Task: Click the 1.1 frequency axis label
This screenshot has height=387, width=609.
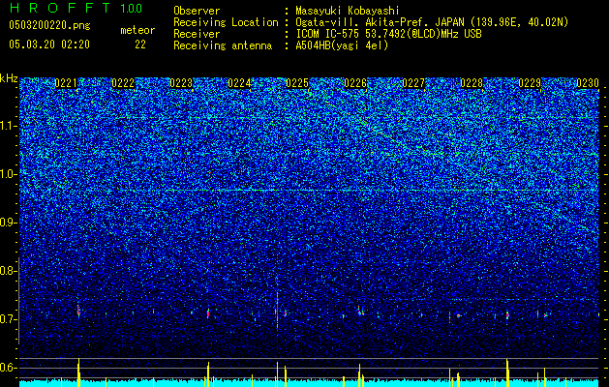Action: pyautogui.click(x=8, y=126)
